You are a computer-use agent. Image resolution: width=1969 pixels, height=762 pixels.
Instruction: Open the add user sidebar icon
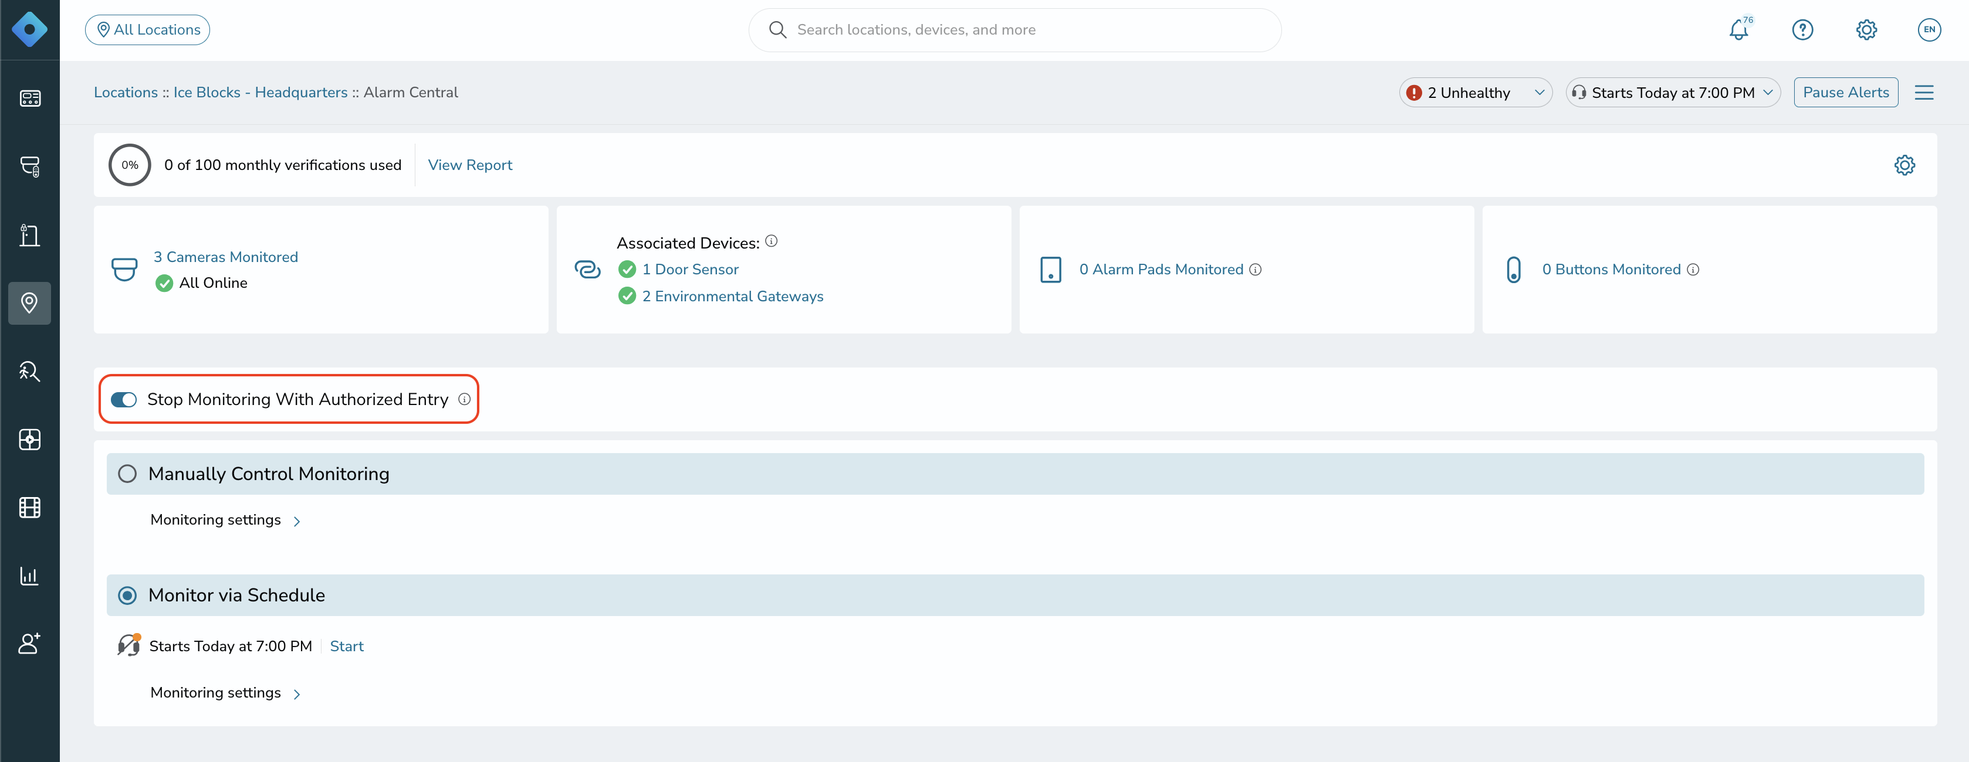tap(30, 644)
